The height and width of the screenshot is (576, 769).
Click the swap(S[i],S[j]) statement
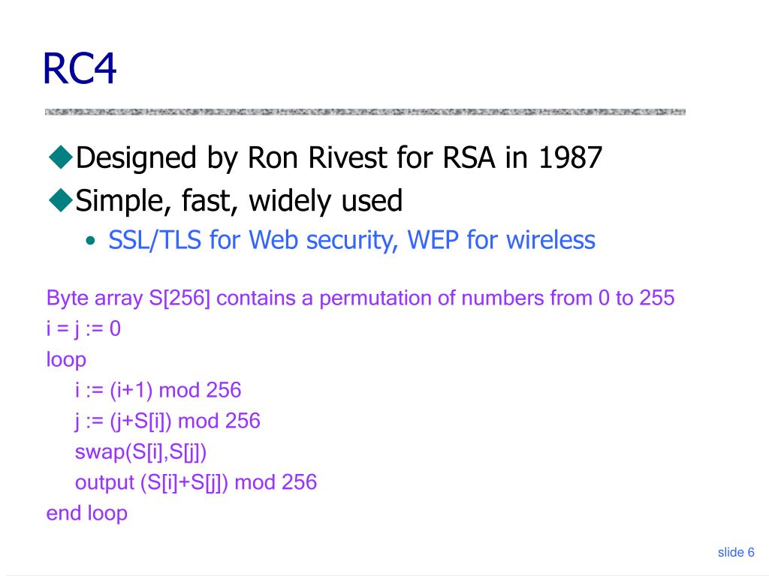140,451
